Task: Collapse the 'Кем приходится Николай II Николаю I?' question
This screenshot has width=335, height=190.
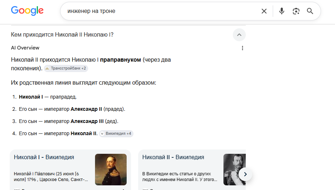Action: 239,35
